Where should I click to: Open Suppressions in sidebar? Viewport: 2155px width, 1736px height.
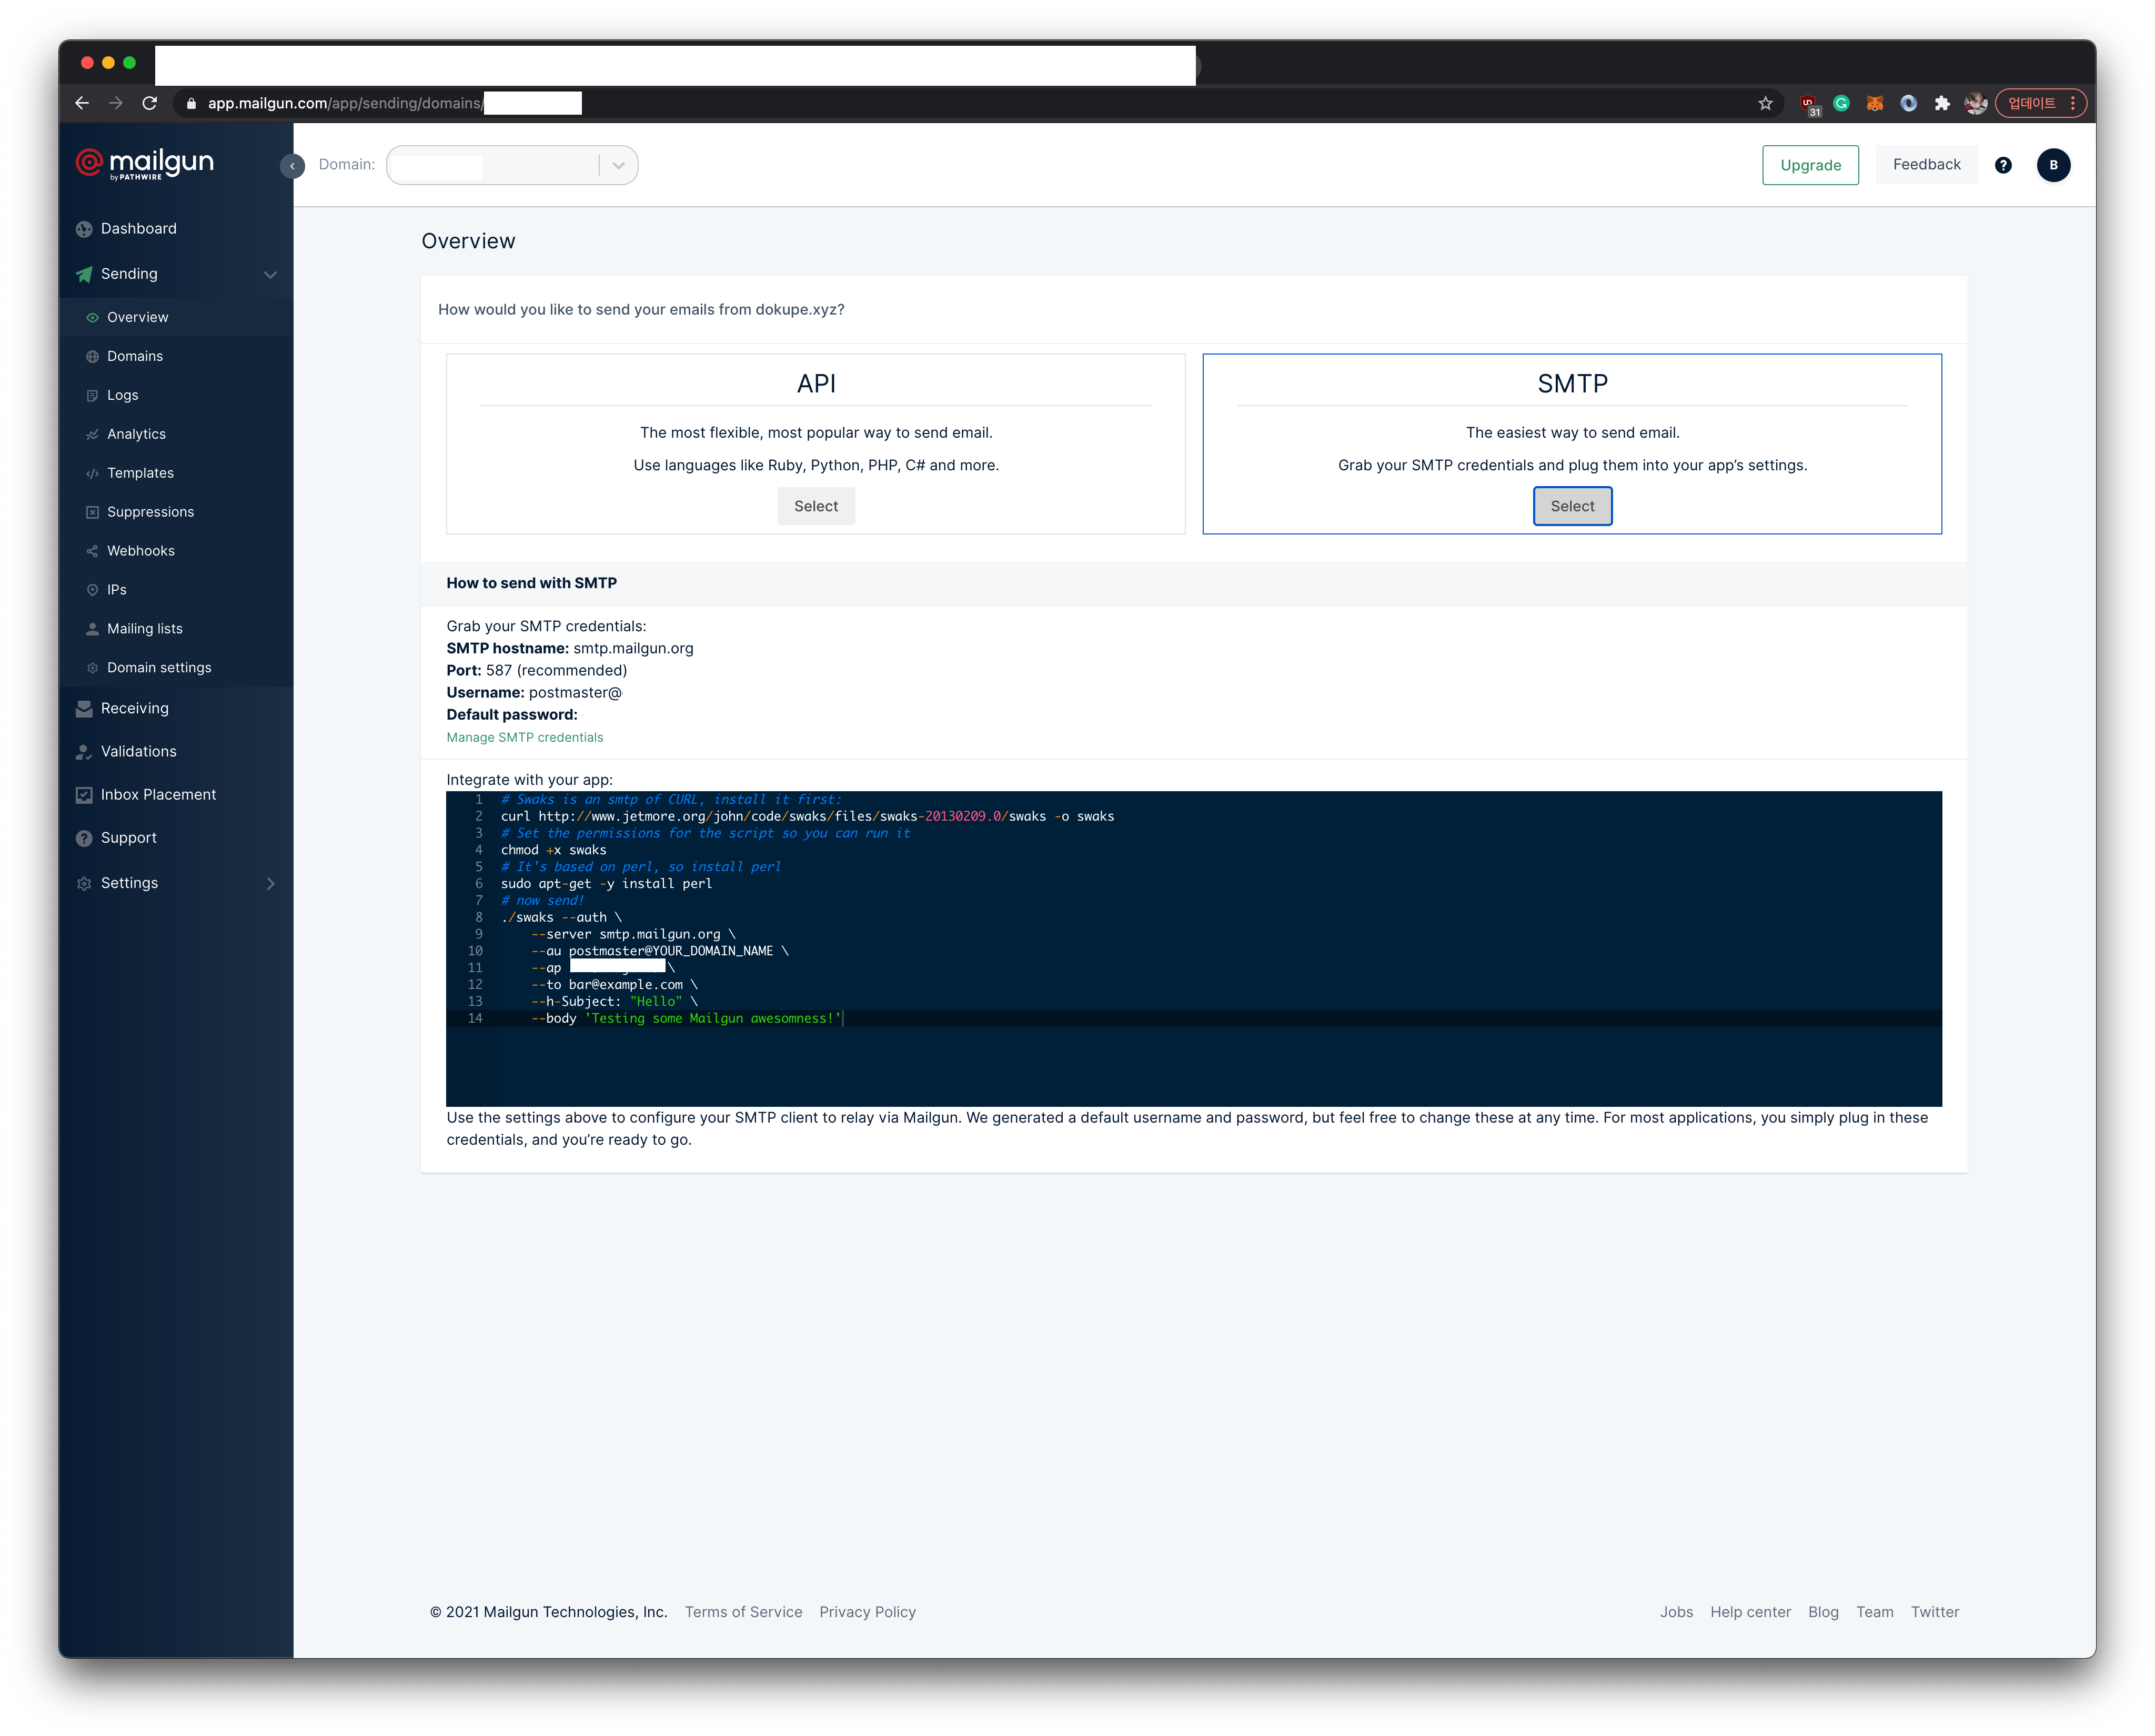pyautogui.click(x=151, y=512)
